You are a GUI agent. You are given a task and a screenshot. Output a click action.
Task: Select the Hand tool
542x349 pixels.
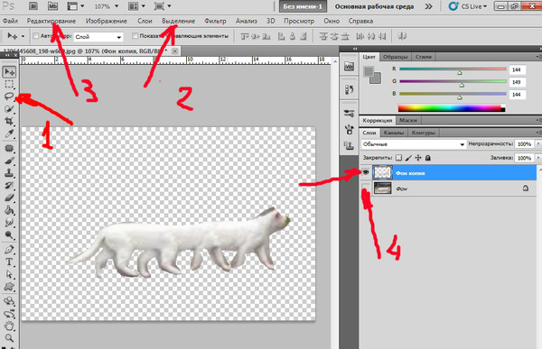(x=9, y=326)
